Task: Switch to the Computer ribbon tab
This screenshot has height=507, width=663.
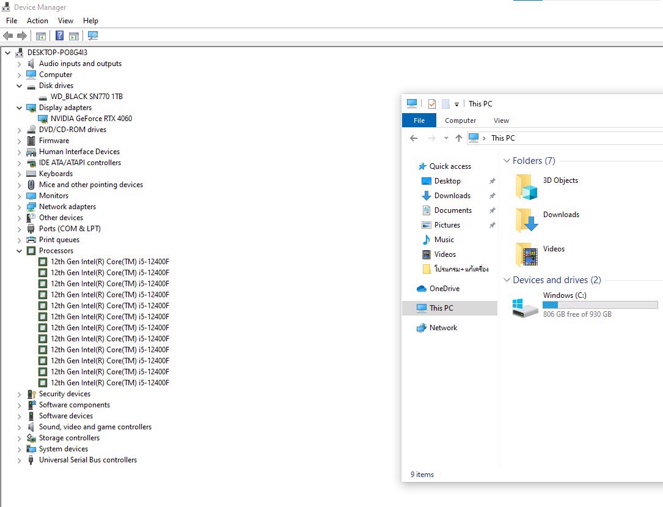Action: 460,120
